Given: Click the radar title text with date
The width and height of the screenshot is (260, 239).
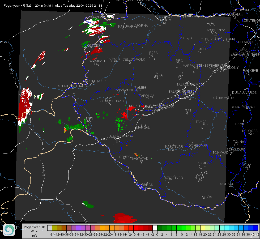Looking at the screenshot, I should pyautogui.click(x=53, y=6).
